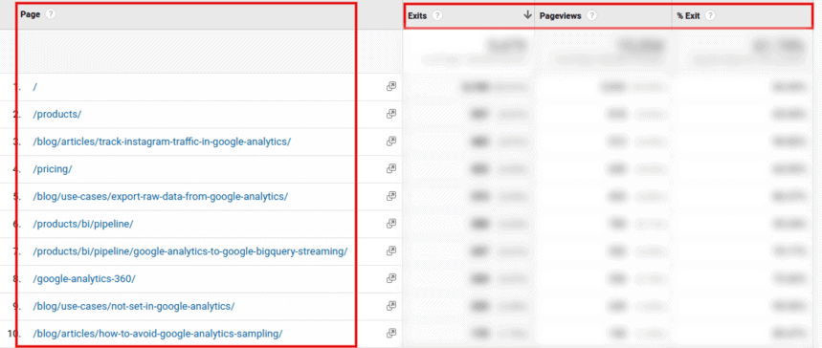Open external link icon for the avoid-sampling article

point(391,333)
